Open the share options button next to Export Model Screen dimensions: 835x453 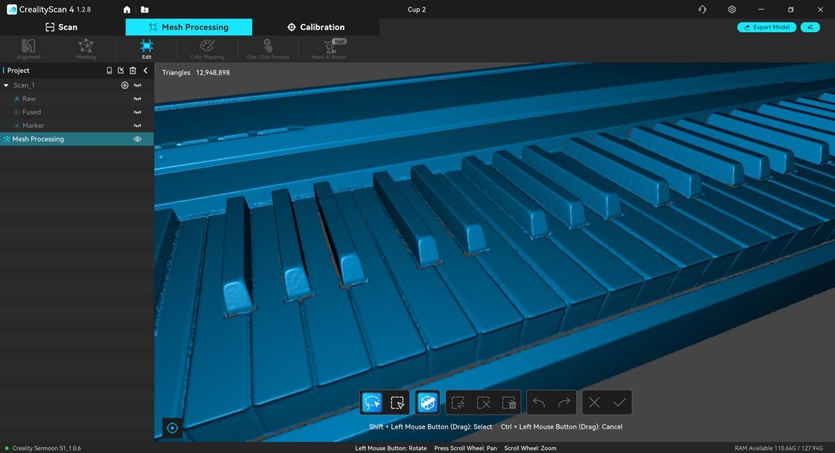click(810, 27)
